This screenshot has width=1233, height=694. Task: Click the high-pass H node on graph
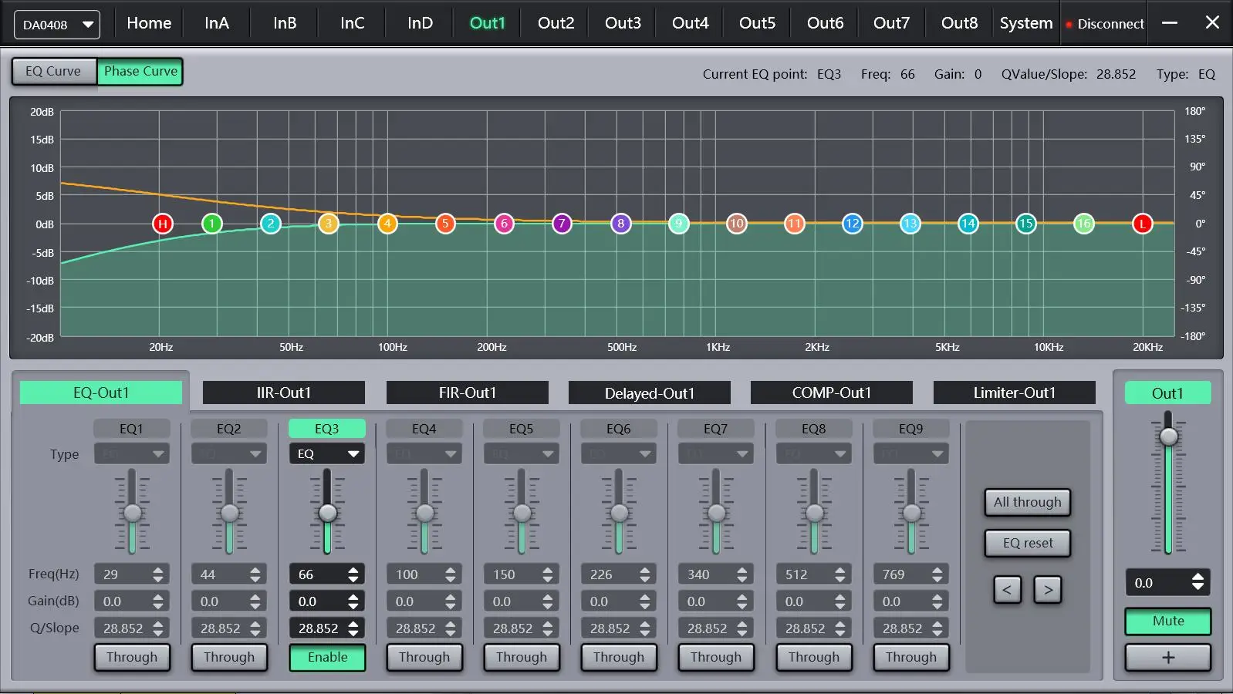pyautogui.click(x=162, y=224)
